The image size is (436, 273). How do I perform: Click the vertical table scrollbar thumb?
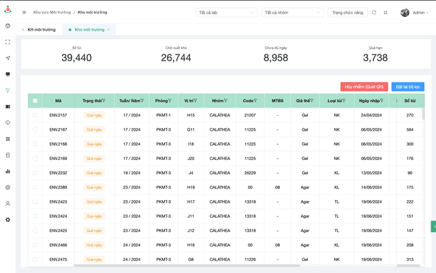pyautogui.click(x=424, y=114)
